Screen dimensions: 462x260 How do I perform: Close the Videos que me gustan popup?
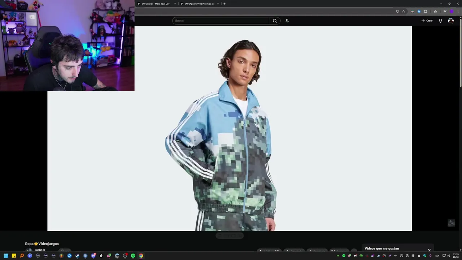(x=429, y=250)
